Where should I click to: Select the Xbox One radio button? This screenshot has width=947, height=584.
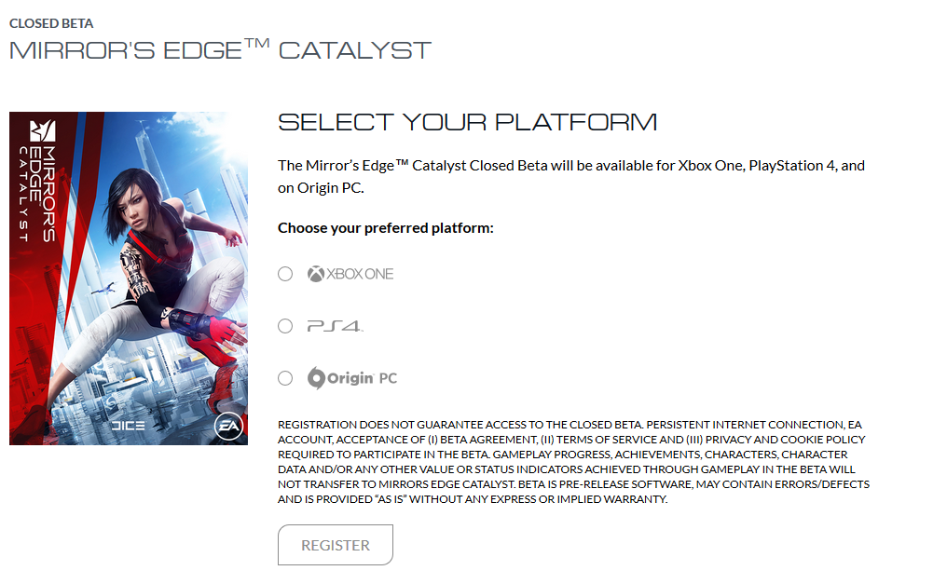(285, 274)
